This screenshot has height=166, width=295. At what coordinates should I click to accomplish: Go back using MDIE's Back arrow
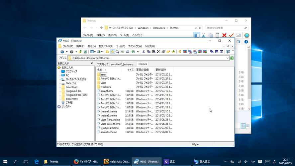tap(62, 52)
